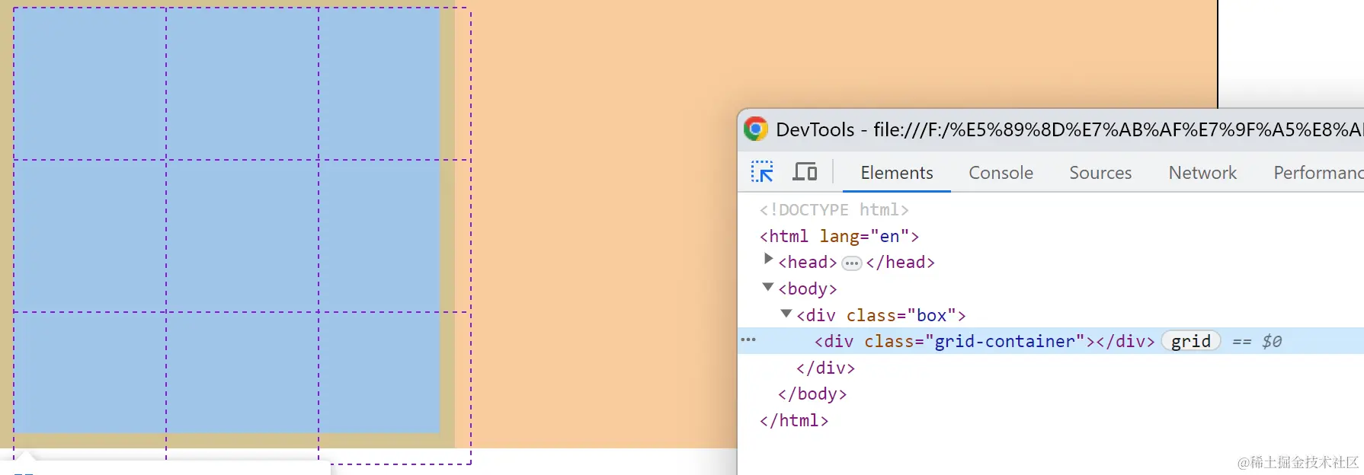Screen dimensions: 1364x475
Task: Open the Performance tab
Action: click(x=1318, y=173)
